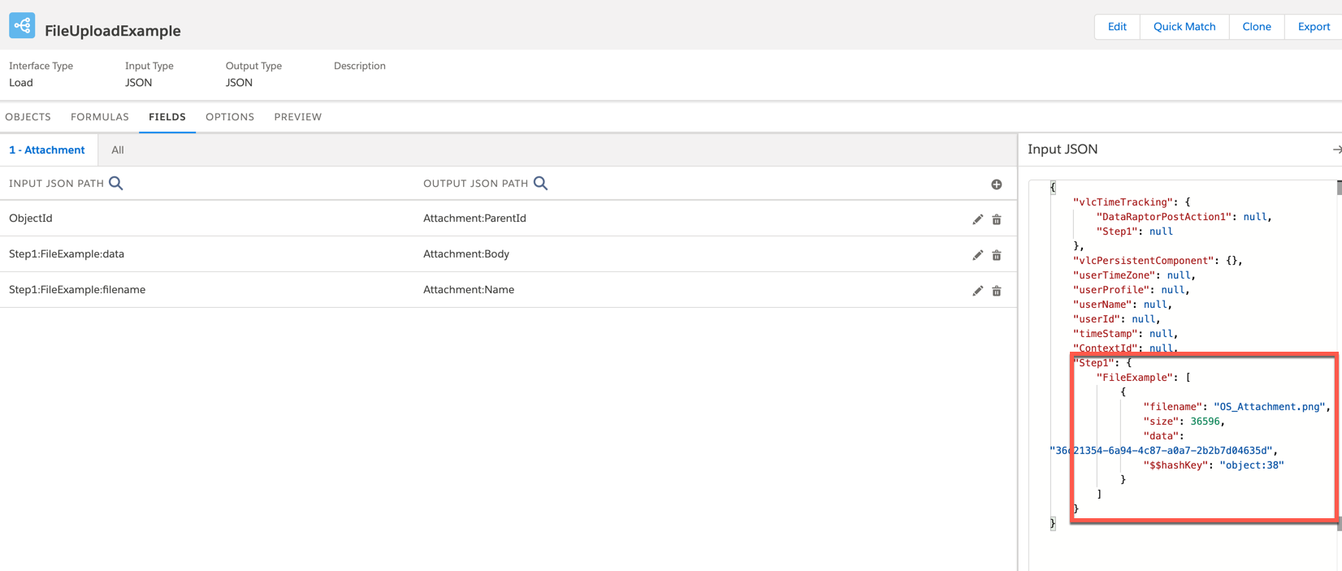Delete the Step1:FileExample:filename mapping

click(x=997, y=291)
